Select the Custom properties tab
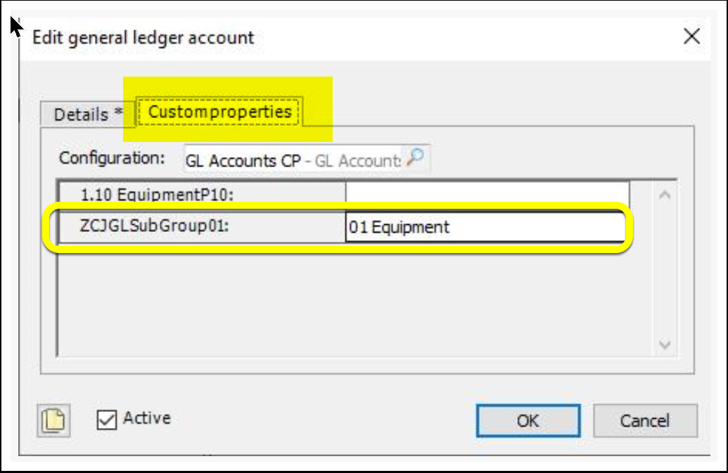This screenshot has width=728, height=473. click(219, 112)
